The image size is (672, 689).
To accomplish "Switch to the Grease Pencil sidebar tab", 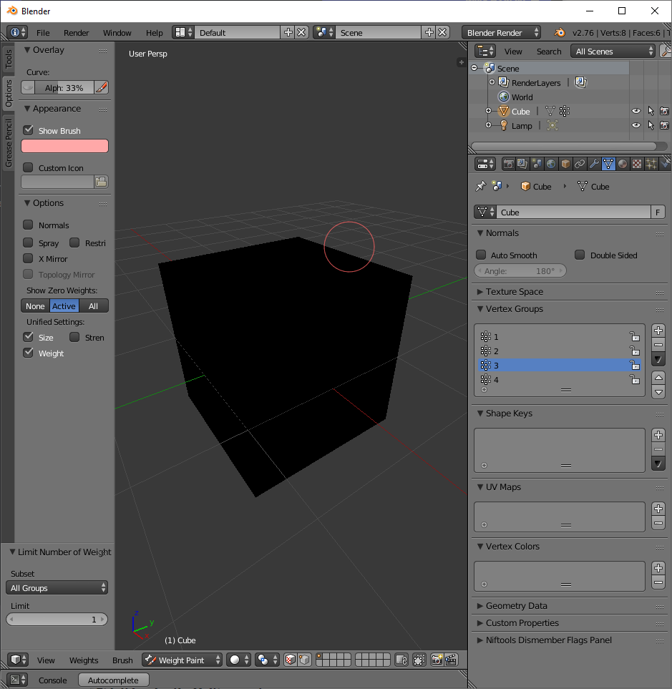I will tap(9, 143).
